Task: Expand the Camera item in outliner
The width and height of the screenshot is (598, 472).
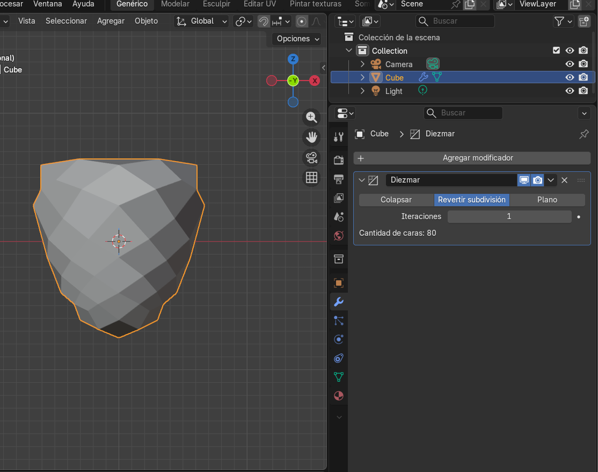Action: pyautogui.click(x=362, y=64)
